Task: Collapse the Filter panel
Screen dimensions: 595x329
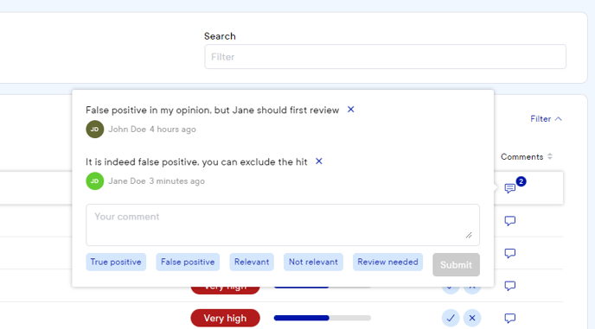Action: click(546, 119)
